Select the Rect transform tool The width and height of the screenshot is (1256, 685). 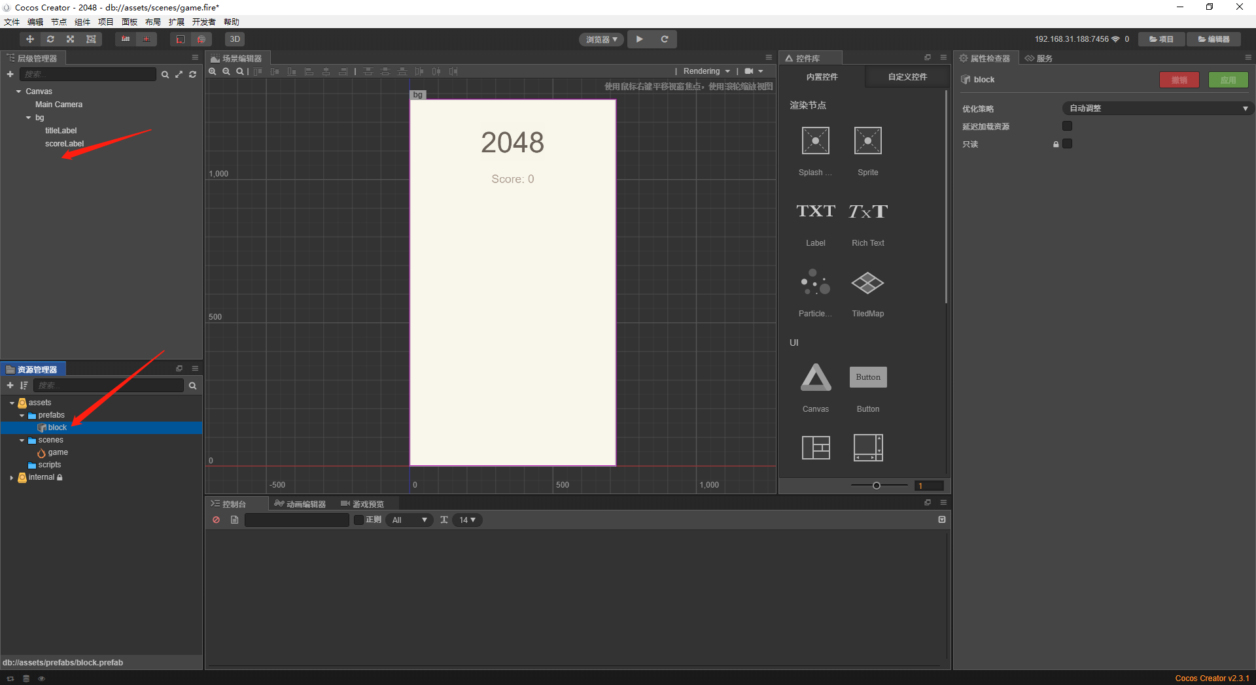tap(91, 39)
